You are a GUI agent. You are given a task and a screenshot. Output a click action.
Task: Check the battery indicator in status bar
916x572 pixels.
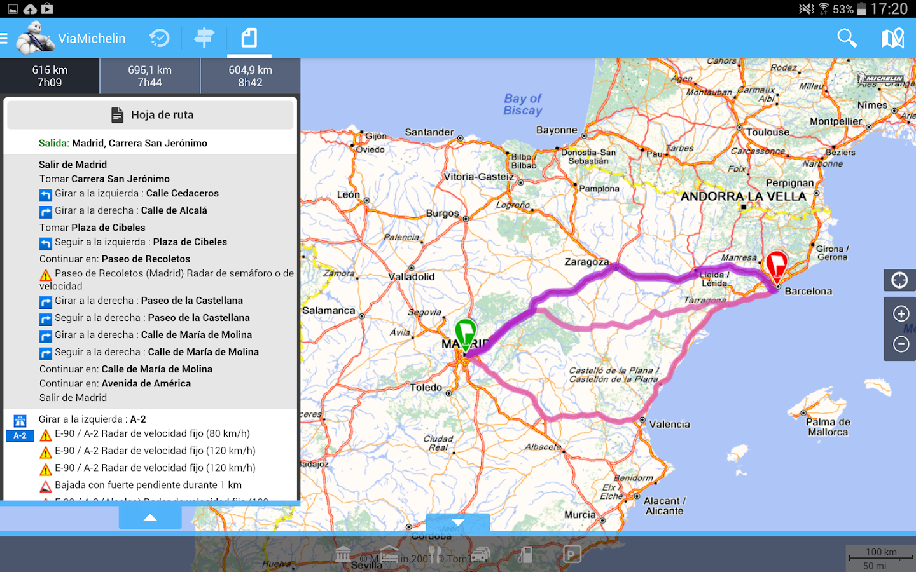[x=861, y=9]
